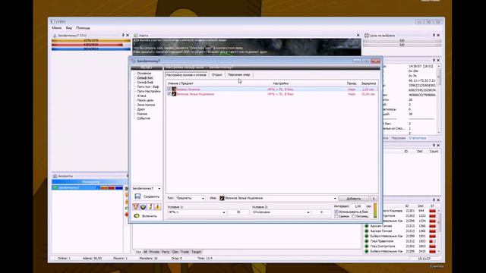
Task: Select the Clan chat tab
Action: coord(175,252)
